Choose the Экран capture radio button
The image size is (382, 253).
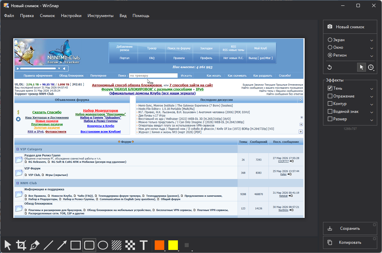pos(330,40)
